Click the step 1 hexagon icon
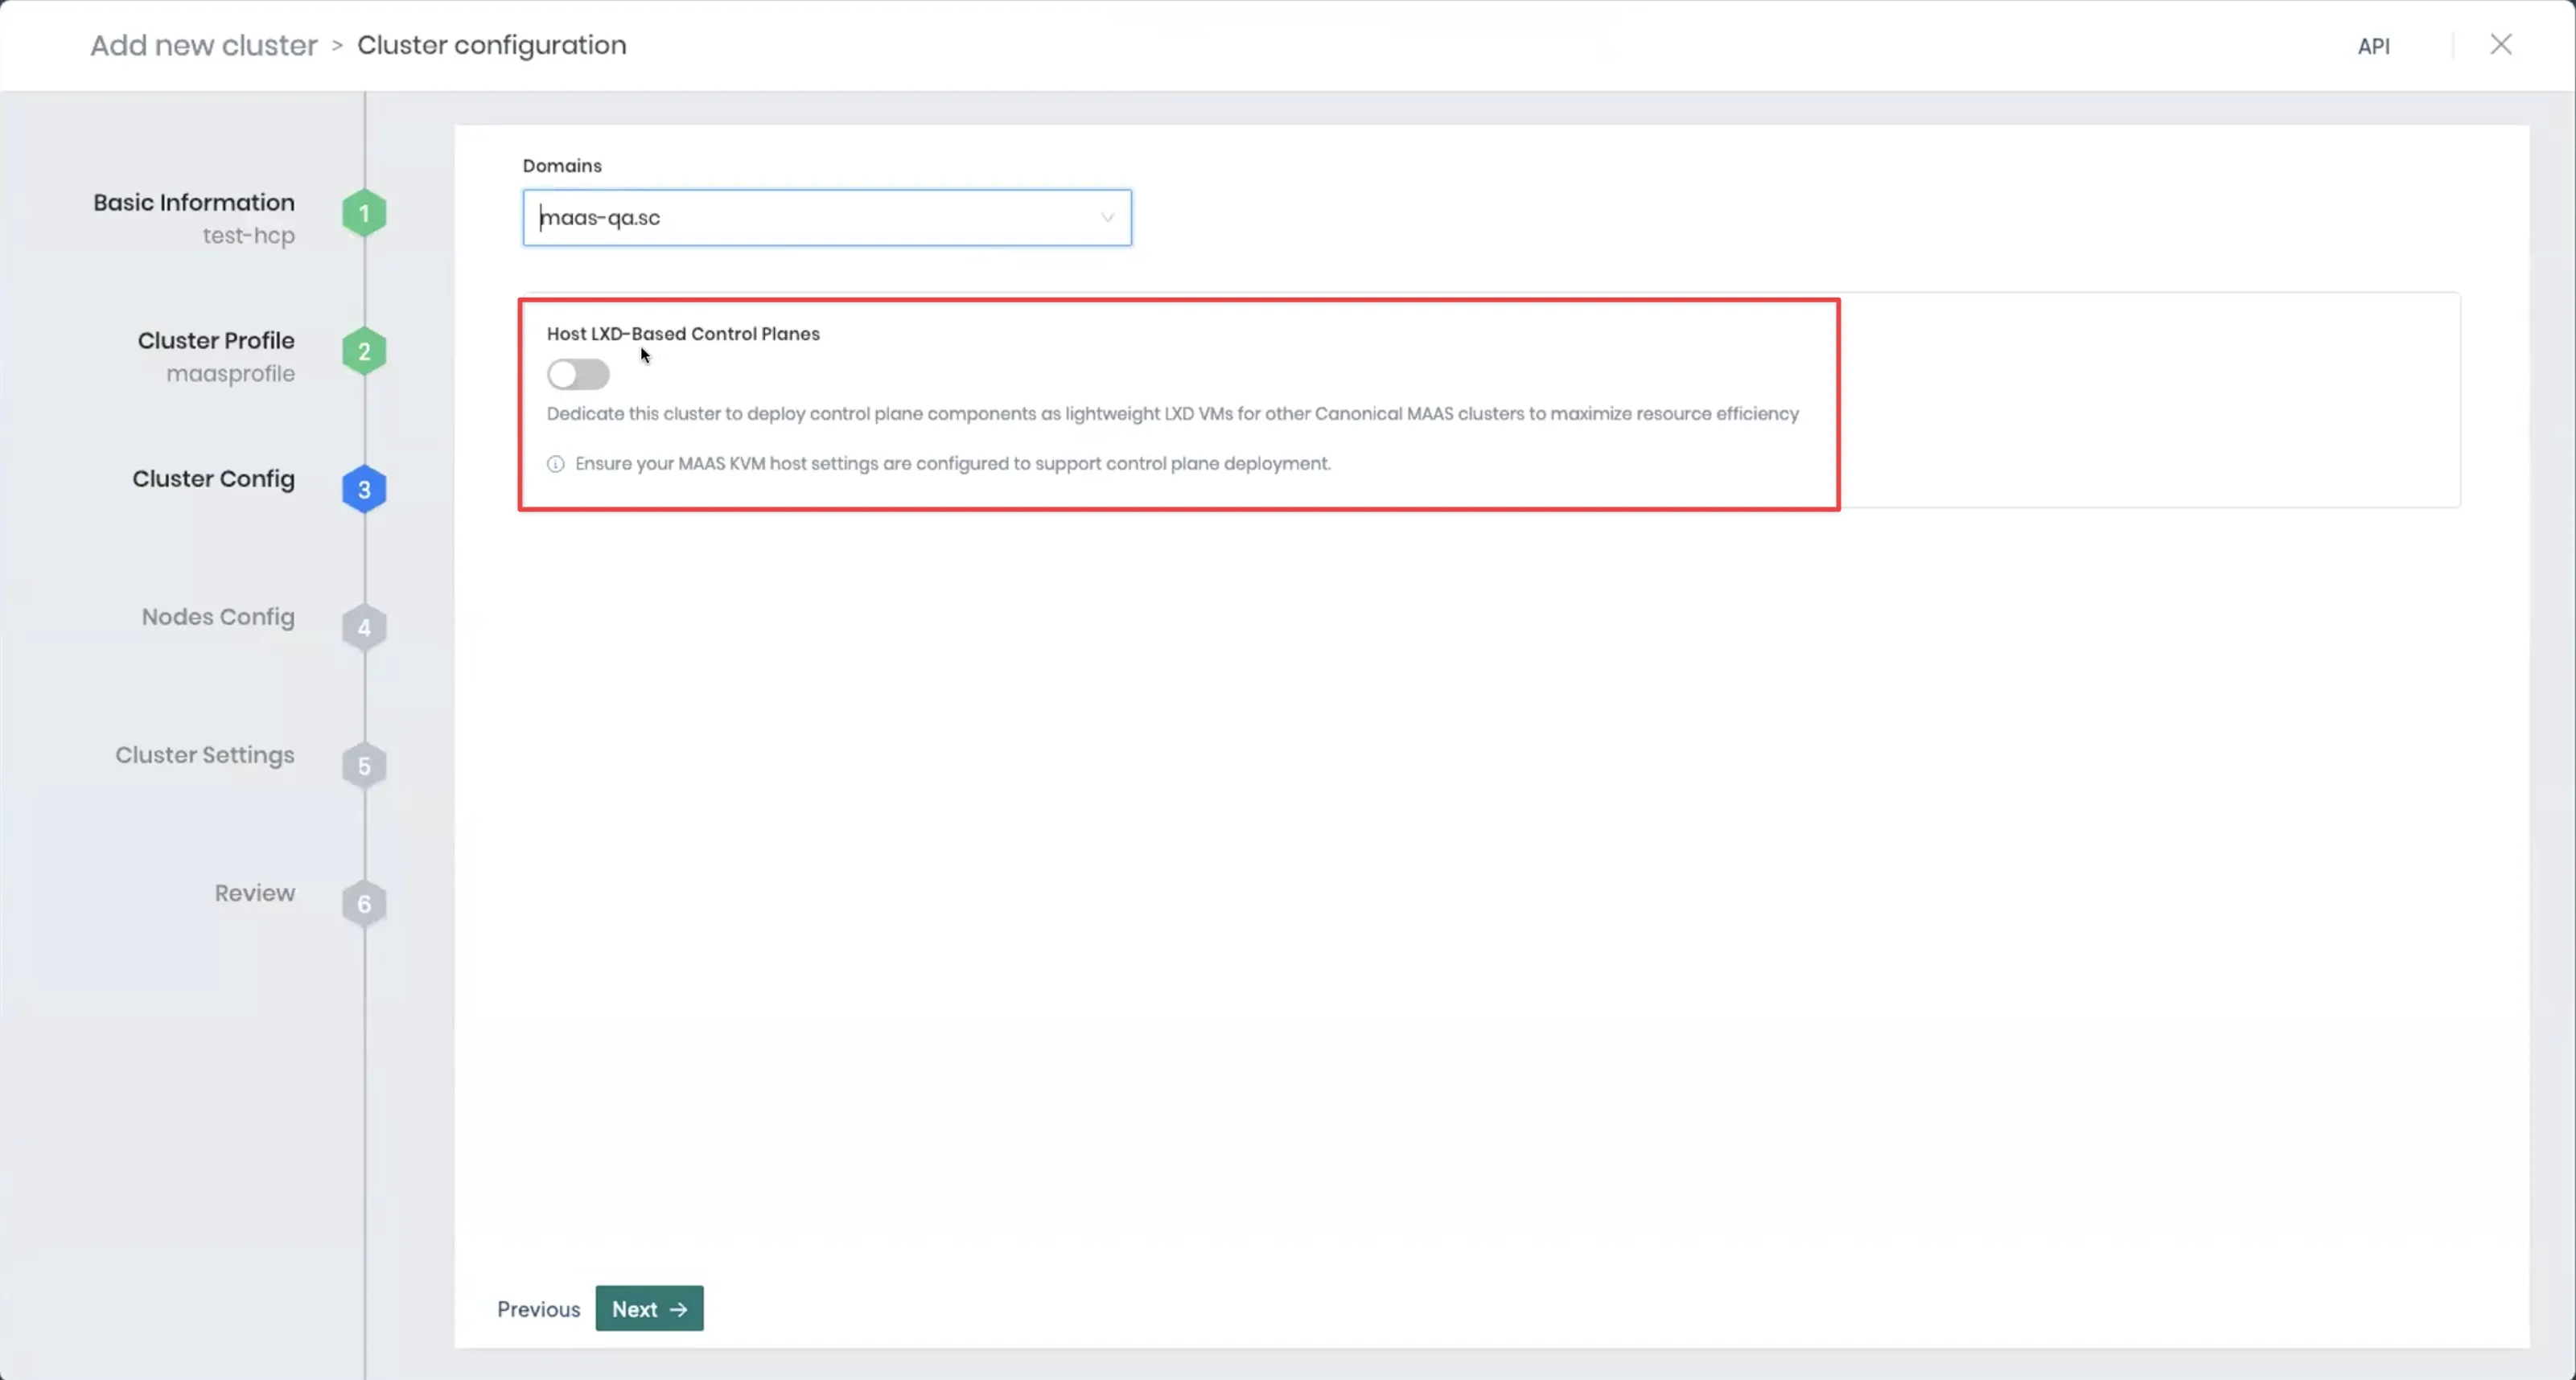2576x1380 pixels. (x=364, y=213)
